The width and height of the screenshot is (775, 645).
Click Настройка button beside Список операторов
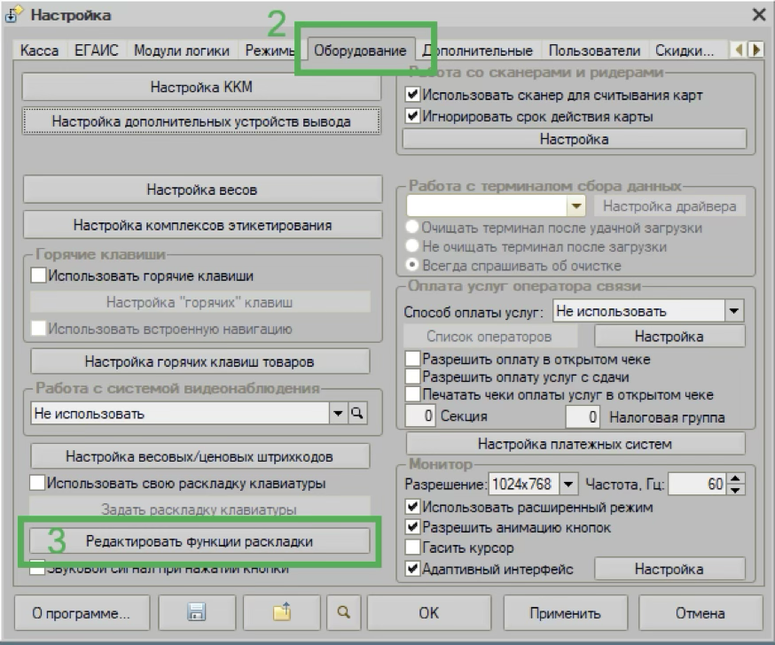click(x=669, y=337)
